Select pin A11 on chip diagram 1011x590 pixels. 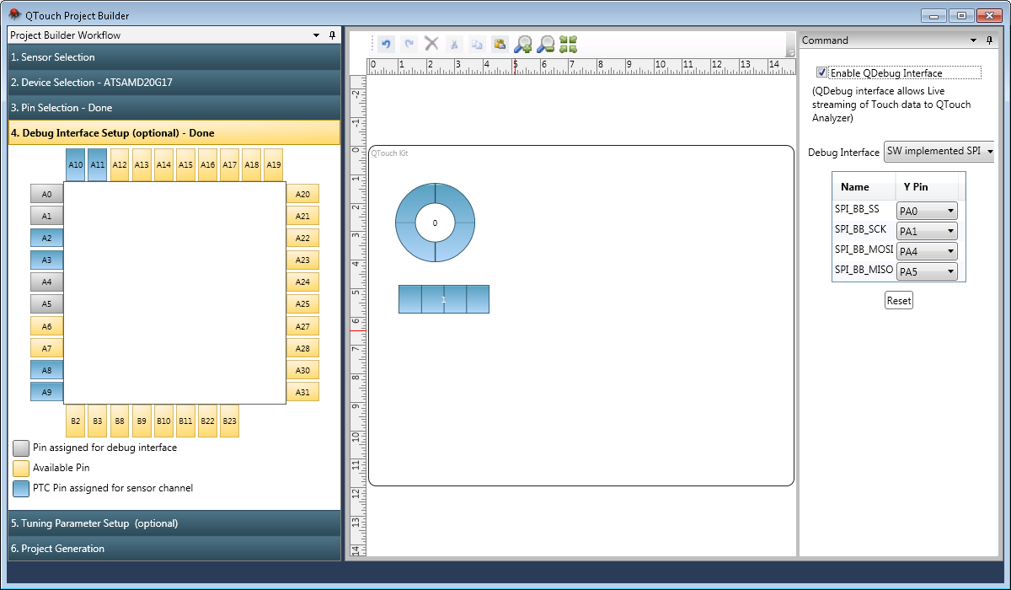[98, 165]
